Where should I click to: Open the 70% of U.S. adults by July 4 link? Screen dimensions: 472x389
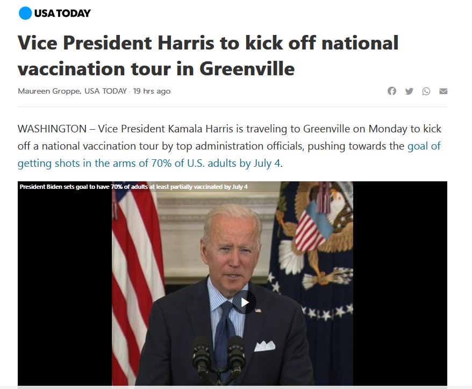(x=229, y=154)
